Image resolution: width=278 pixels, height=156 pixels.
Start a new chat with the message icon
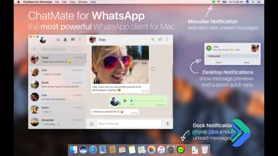[73, 39]
